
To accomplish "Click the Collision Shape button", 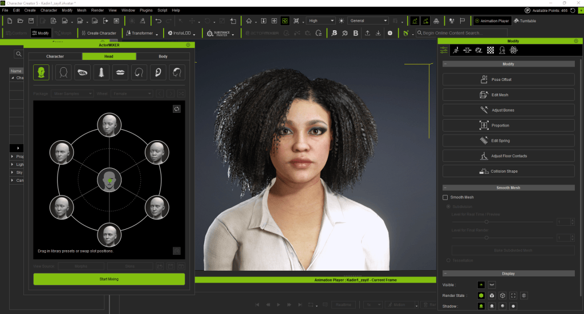I will pos(508,171).
